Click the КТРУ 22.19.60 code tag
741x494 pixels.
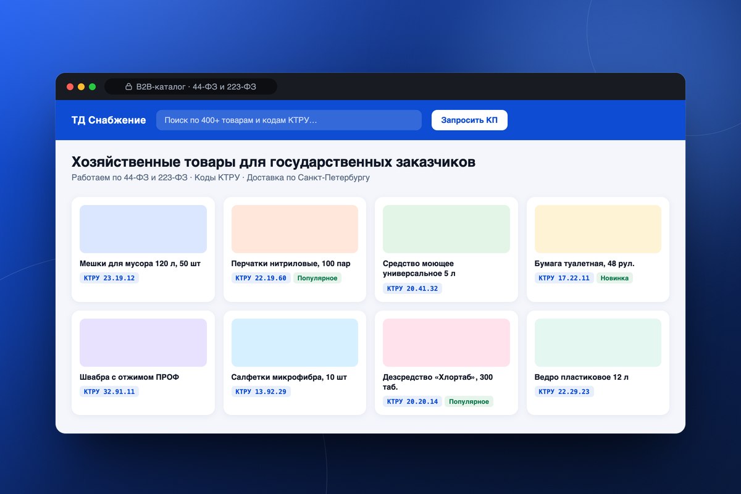pyautogui.click(x=261, y=278)
